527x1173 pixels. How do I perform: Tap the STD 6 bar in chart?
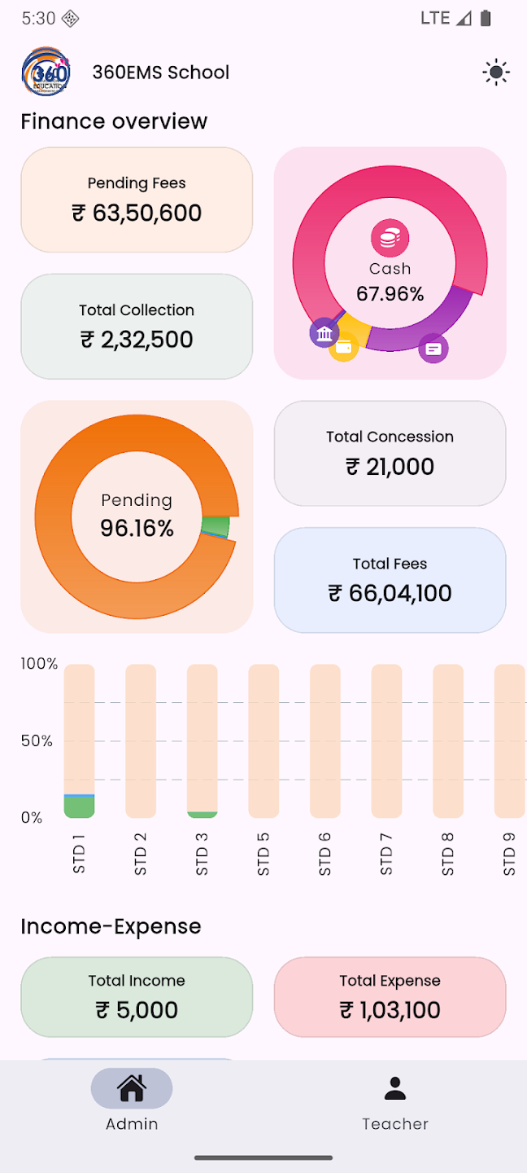(x=325, y=741)
